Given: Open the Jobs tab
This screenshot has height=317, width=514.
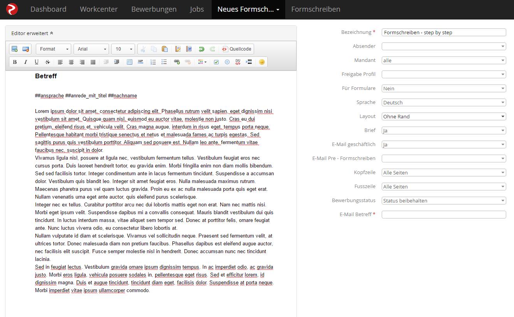Looking at the screenshot, I should click(197, 9).
